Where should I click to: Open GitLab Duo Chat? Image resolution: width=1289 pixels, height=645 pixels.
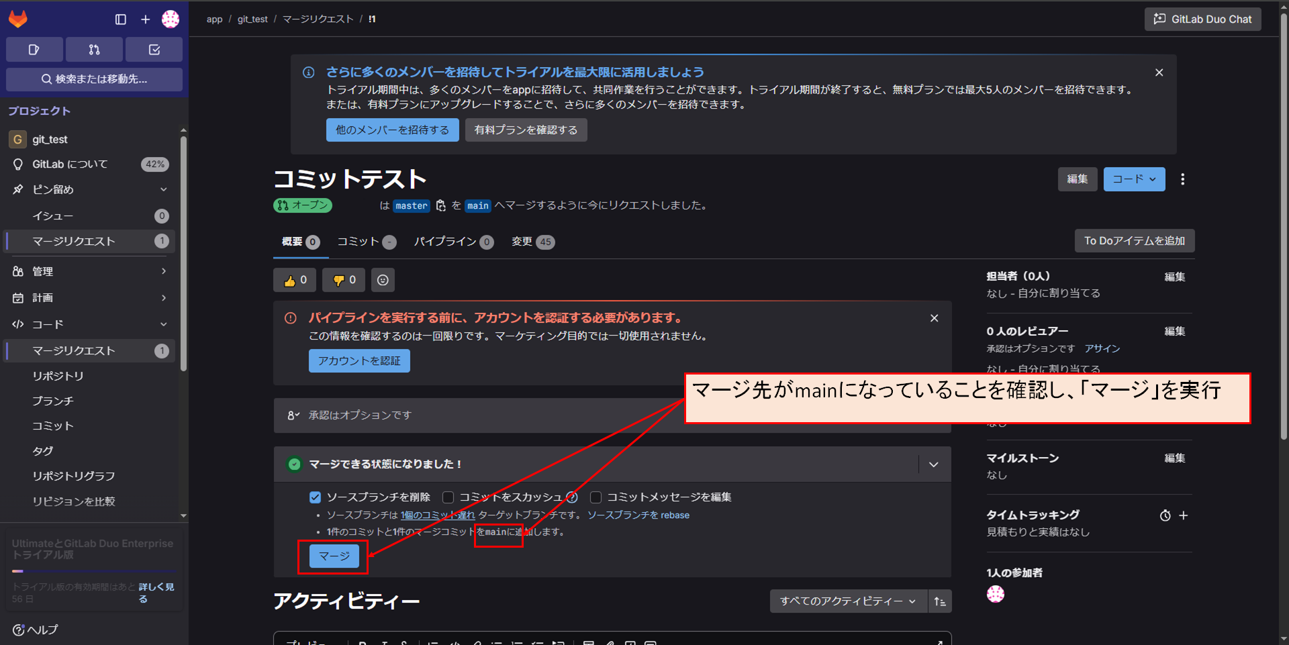(1202, 19)
